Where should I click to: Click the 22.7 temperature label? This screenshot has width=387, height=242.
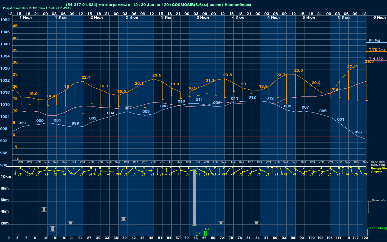click(86, 77)
